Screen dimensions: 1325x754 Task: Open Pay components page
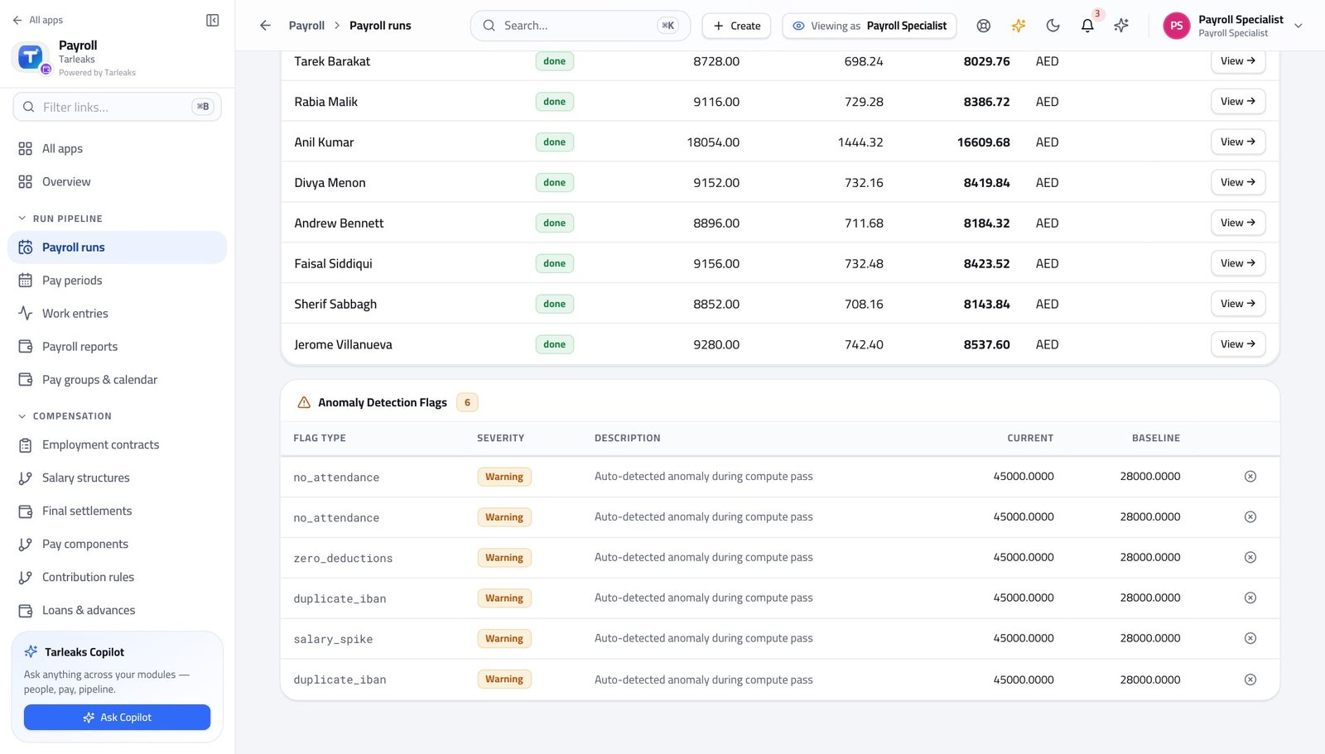(117, 544)
